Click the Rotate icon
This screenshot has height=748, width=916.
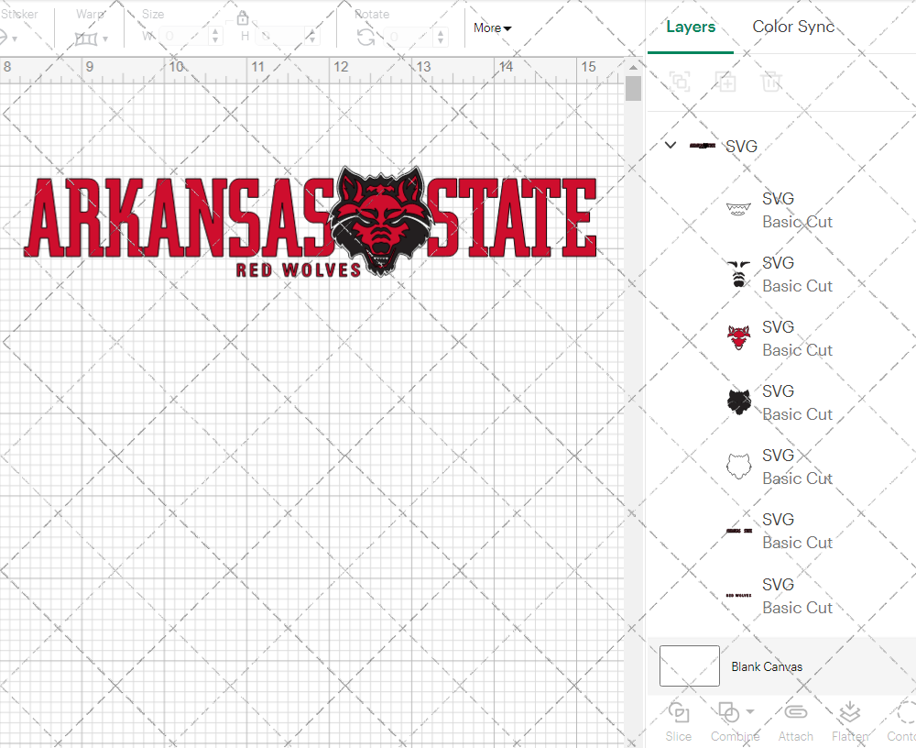pyautogui.click(x=366, y=38)
